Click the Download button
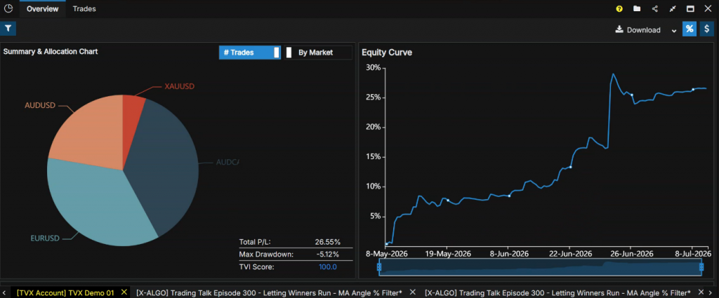This screenshot has width=719, height=298. pyautogui.click(x=639, y=29)
